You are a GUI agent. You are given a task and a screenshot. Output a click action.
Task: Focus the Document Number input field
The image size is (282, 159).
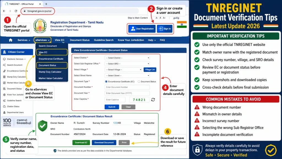127,87
